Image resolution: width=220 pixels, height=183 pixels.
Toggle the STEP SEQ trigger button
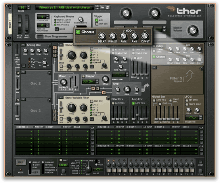(x=97, y=24)
